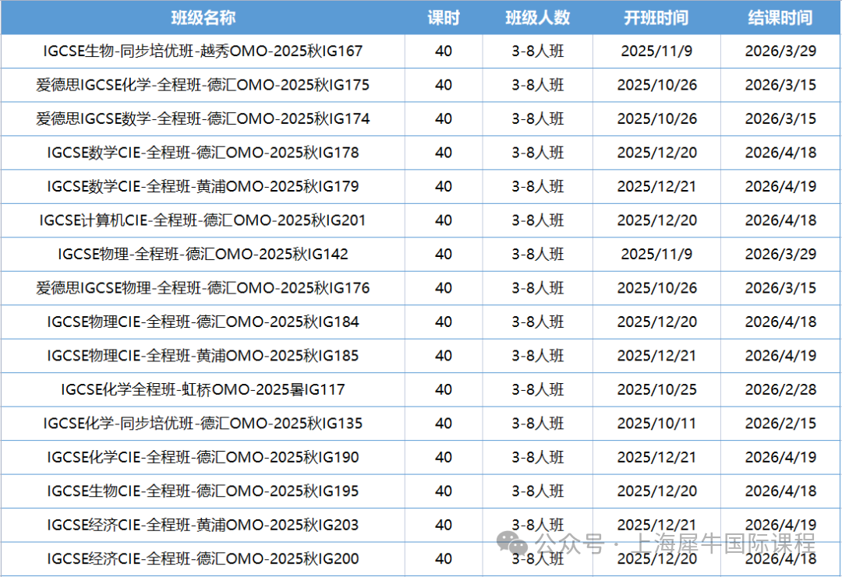The height and width of the screenshot is (577, 842).
Task: Click the 班级名称 column header
Action: click(203, 18)
